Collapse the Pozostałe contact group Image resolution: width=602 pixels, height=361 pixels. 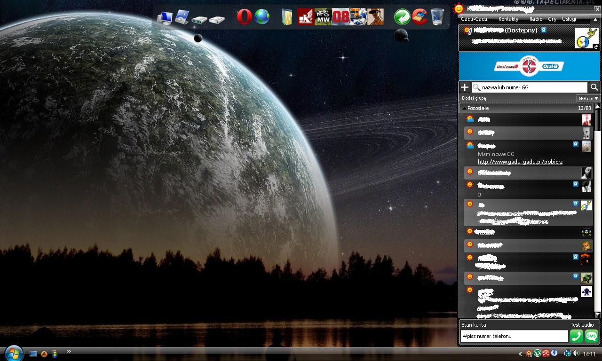point(464,108)
